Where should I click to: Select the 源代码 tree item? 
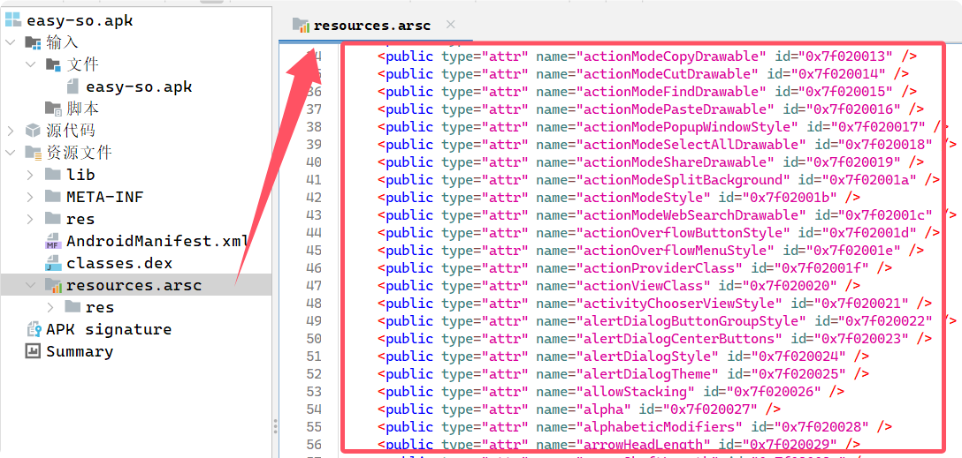pyautogui.click(x=70, y=131)
